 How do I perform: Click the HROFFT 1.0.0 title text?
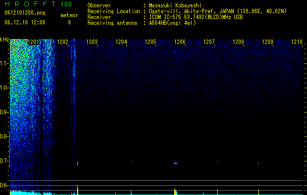pos(38,4)
